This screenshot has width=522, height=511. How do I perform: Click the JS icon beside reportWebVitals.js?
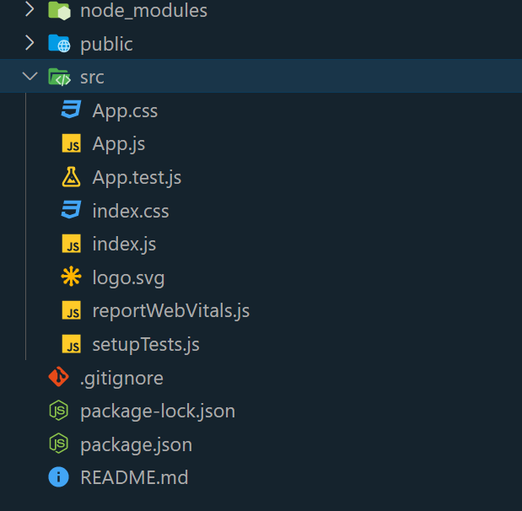[x=71, y=310]
